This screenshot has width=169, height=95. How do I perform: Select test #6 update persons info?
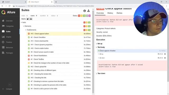(x=59, y=85)
